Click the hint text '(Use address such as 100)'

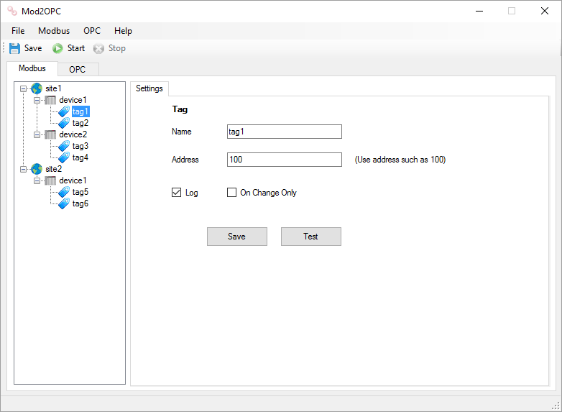[400, 160]
